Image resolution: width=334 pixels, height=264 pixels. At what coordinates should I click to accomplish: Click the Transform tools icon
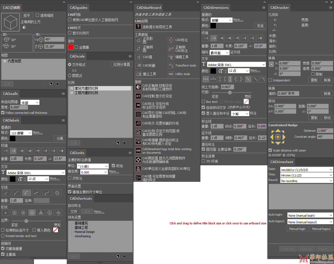[x=171, y=66]
